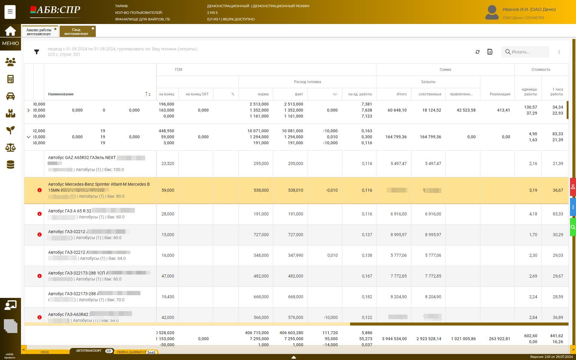Open the plant crop section in sidebar
The height and width of the screenshot is (360, 576).
10,130
